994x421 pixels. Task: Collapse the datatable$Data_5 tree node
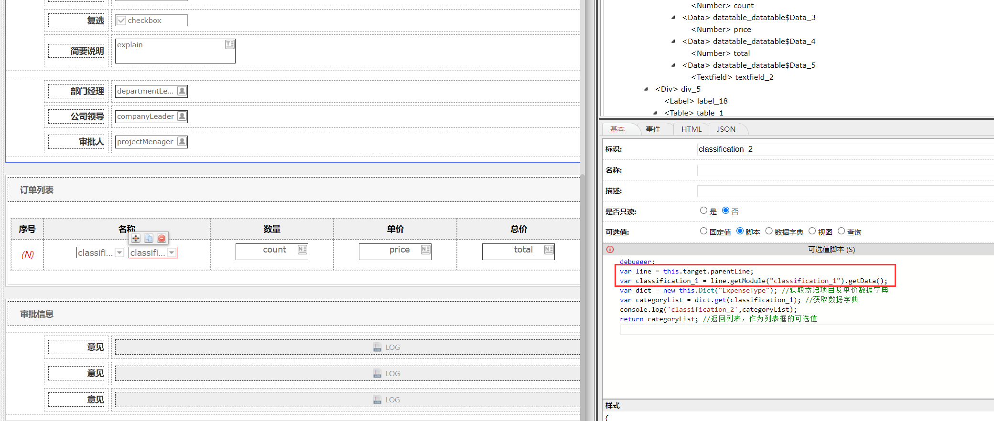tap(673, 65)
